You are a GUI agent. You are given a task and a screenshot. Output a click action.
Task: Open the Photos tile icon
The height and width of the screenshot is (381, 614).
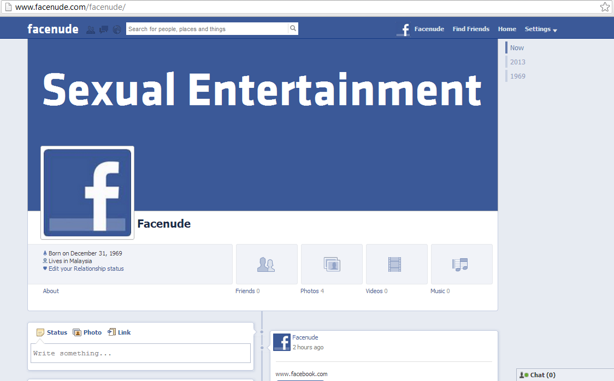point(332,264)
